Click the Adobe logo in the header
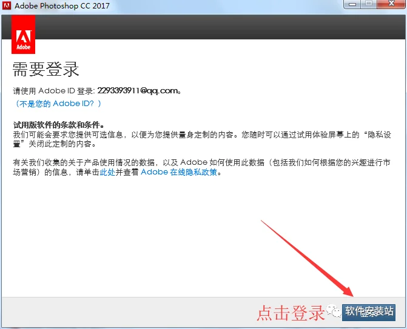This screenshot has height=329, width=407. coord(24,35)
